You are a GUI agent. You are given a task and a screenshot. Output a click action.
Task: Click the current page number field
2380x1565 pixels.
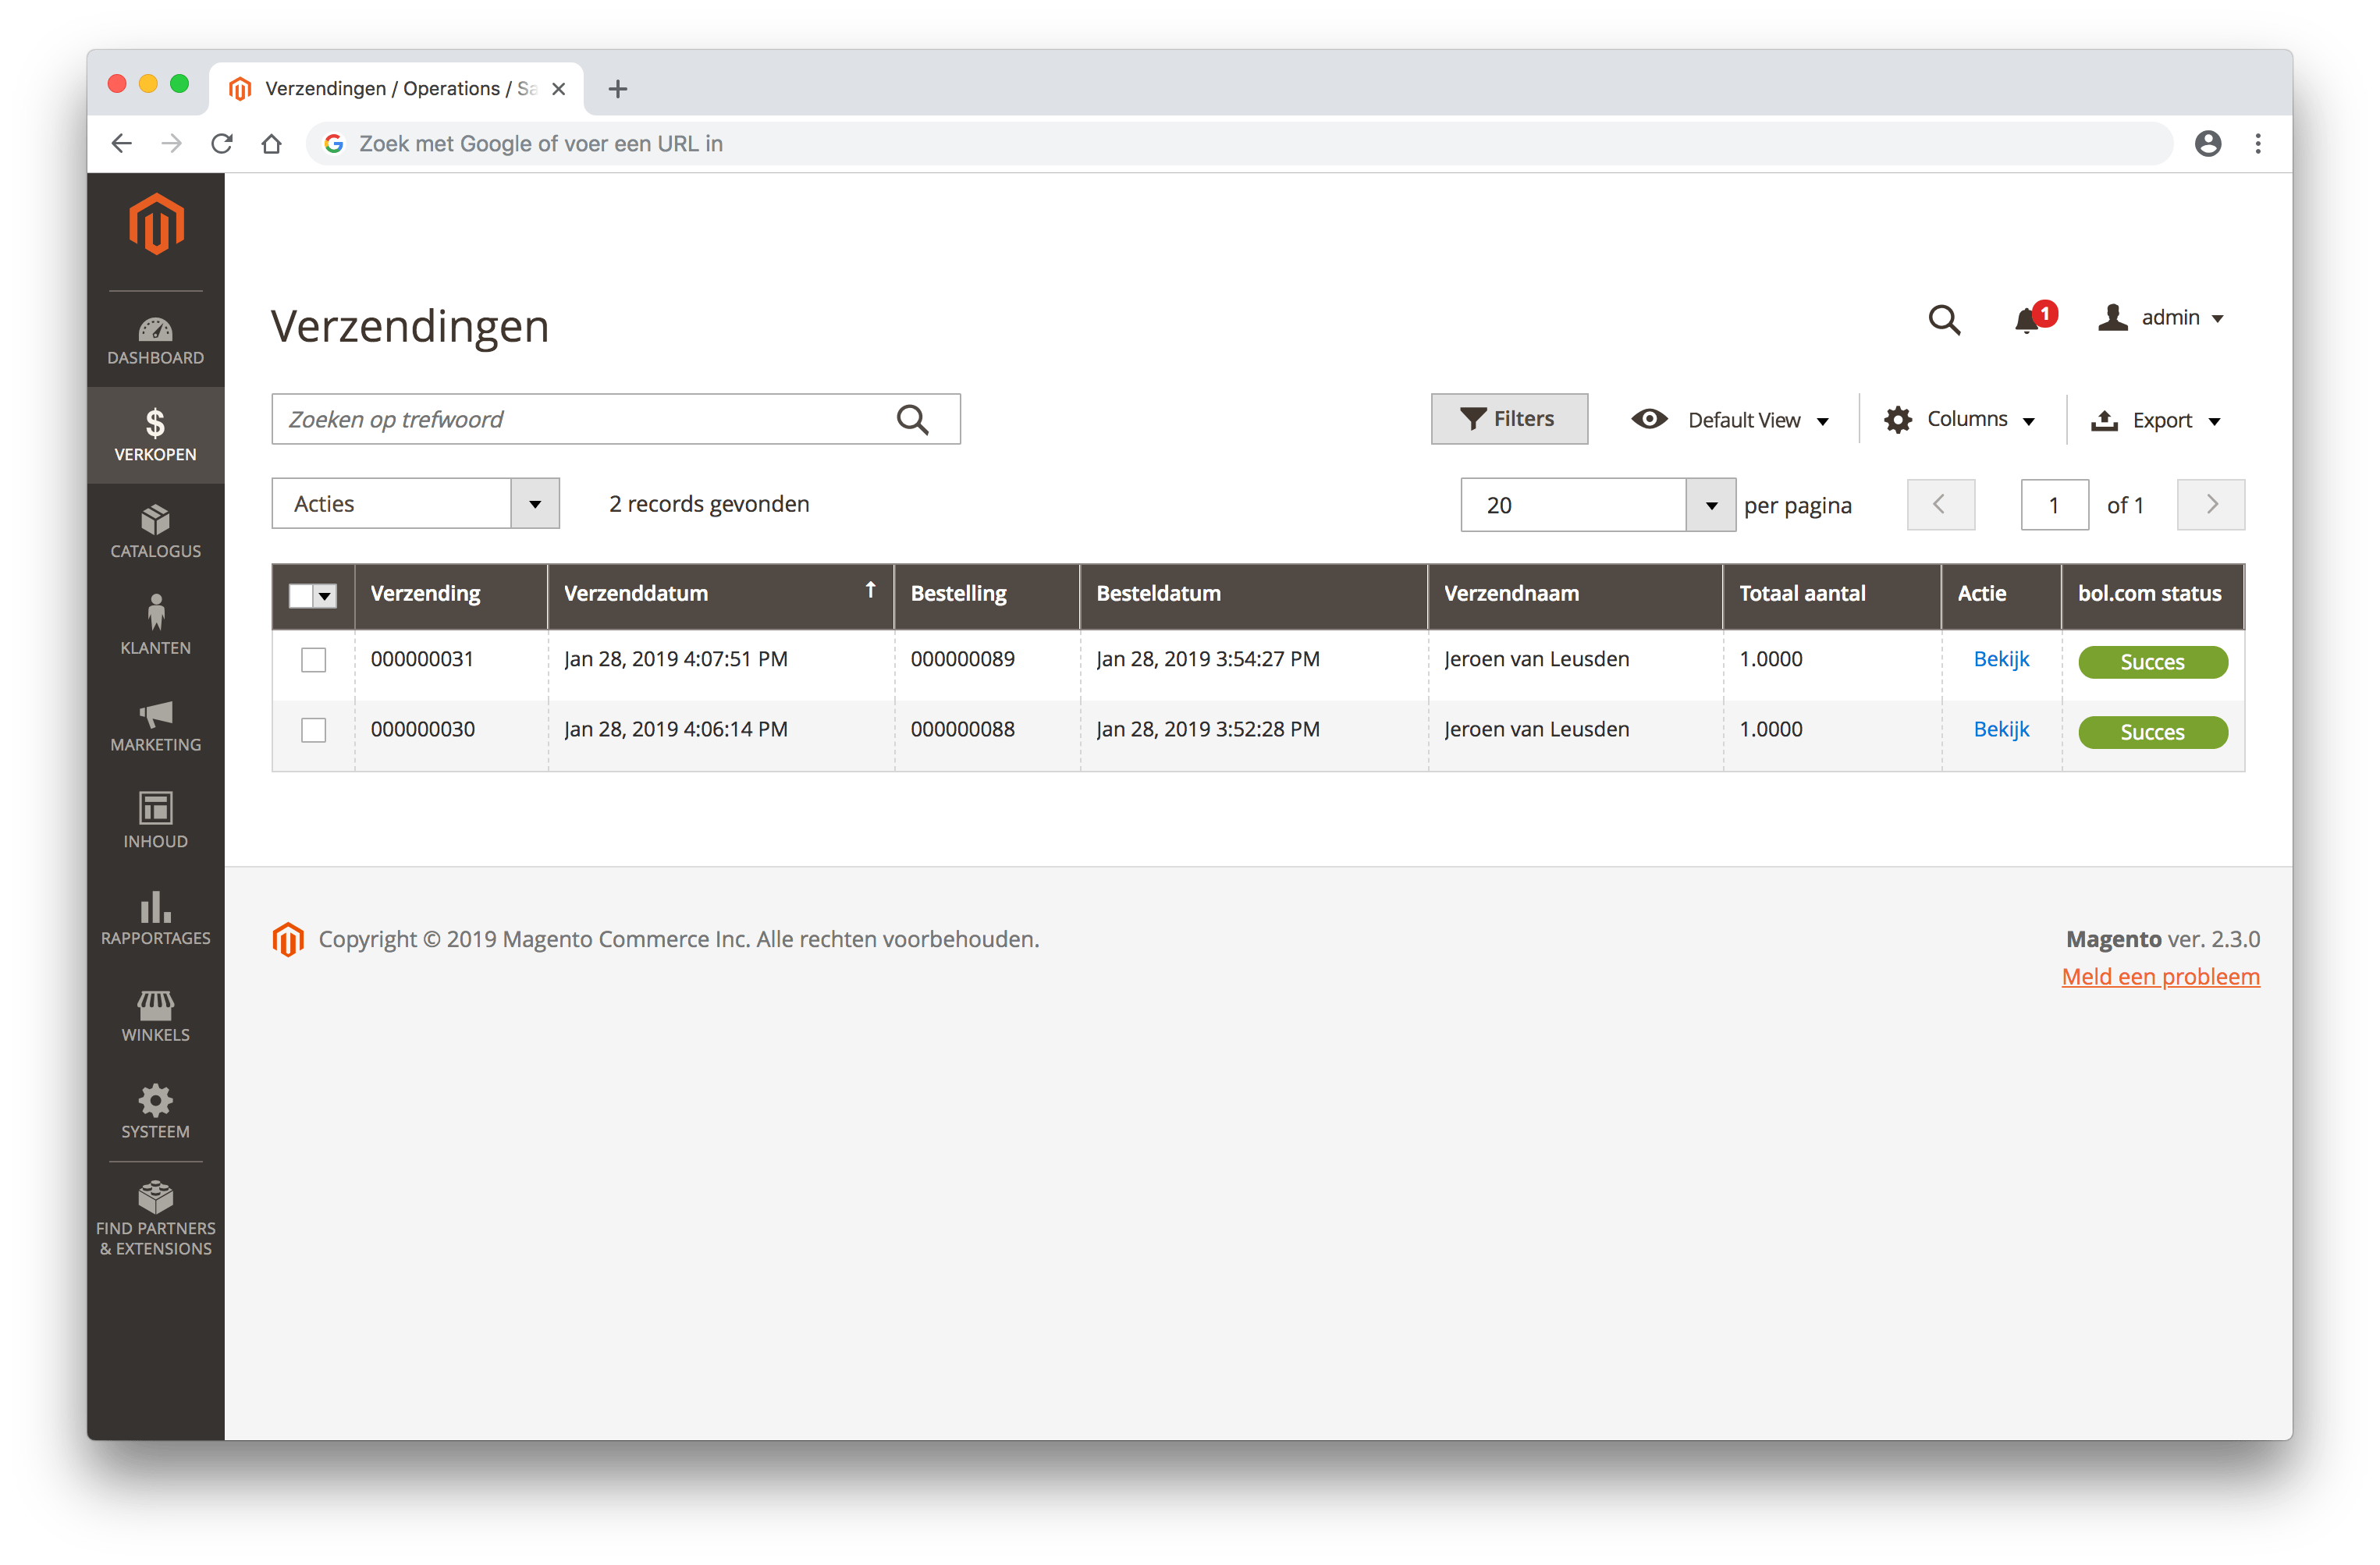tap(2054, 505)
